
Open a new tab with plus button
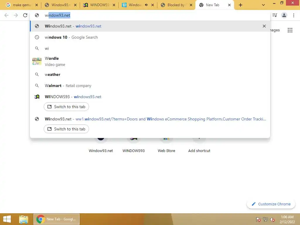241,5
